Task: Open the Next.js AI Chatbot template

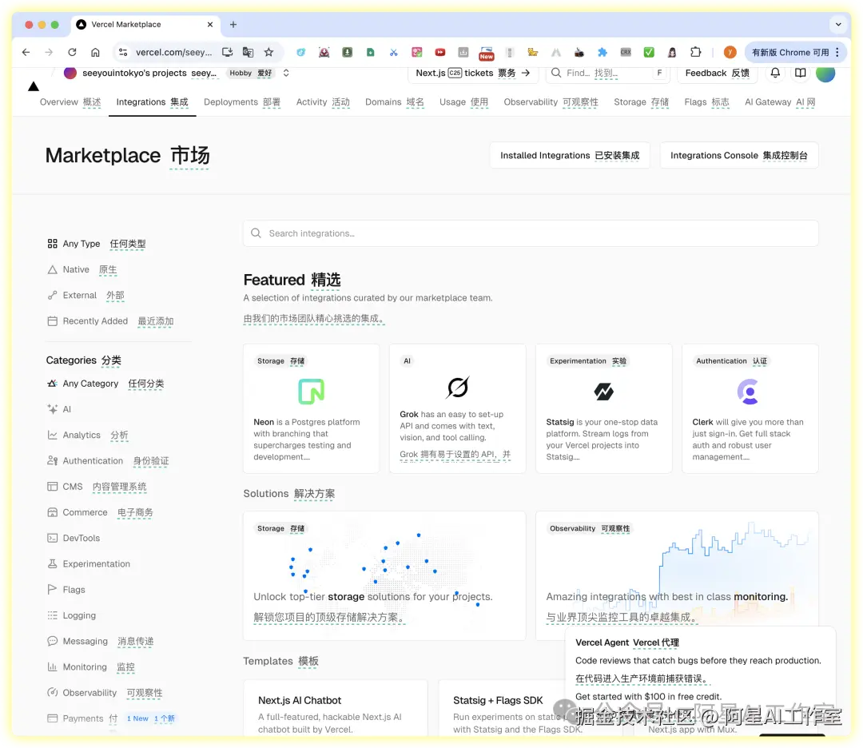Action: coord(335,708)
